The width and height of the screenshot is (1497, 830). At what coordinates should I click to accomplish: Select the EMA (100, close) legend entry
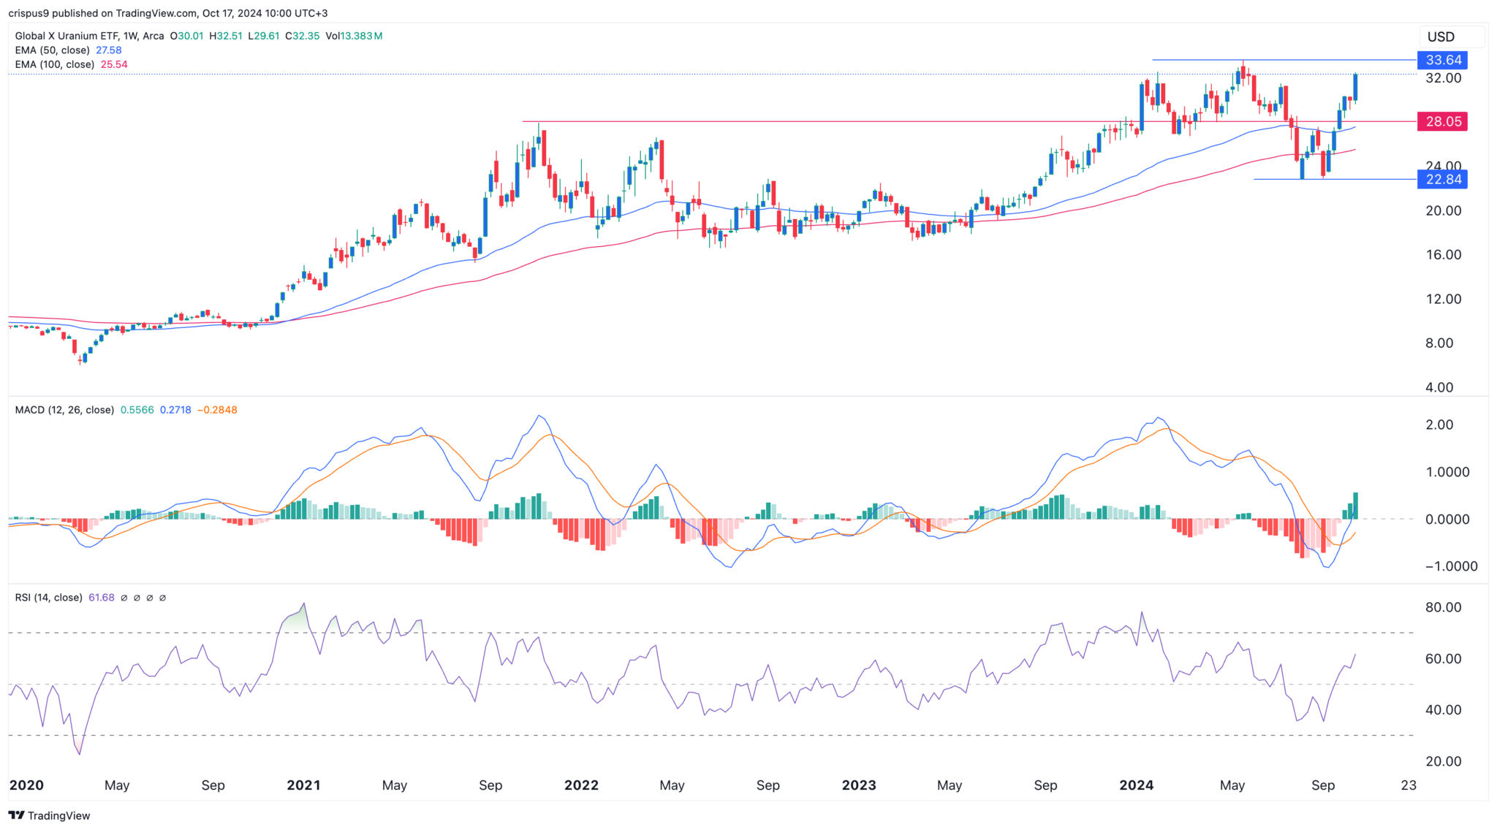[55, 64]
